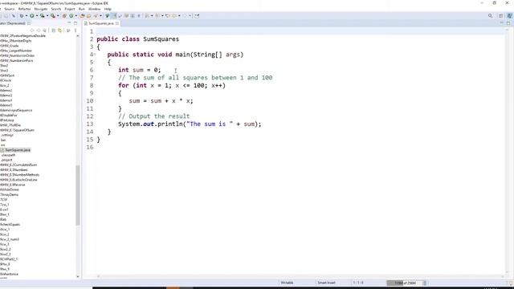Screen dimensions: 514x289
Task: Open Debug launch dropdown arrow
Action: click(x=27, y=16)
